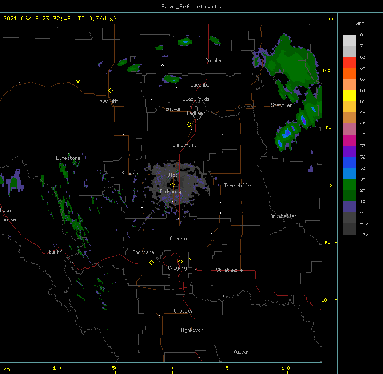Click the Okotoks label
This screenshot has height=374, width=383.
(183, 311)
